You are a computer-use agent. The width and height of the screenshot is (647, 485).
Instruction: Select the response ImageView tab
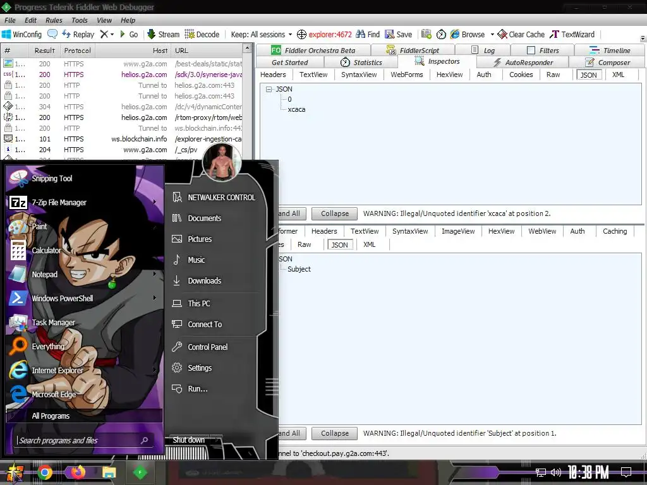point(458,231)
